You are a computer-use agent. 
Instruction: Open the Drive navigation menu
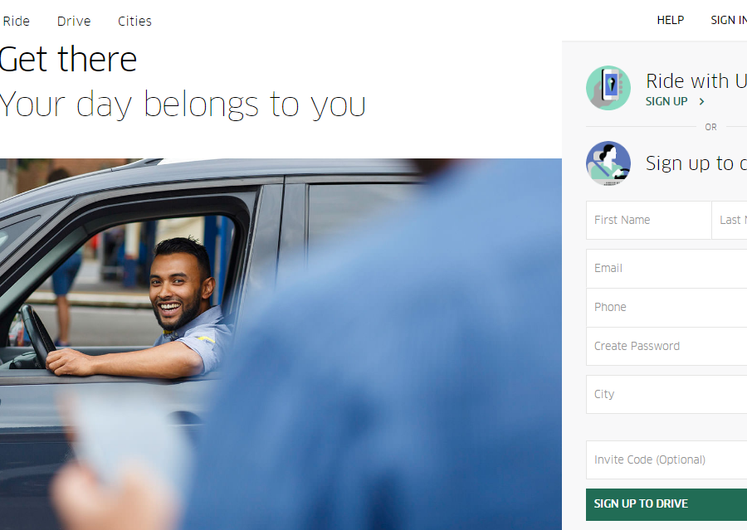click(x=74, y=21)
